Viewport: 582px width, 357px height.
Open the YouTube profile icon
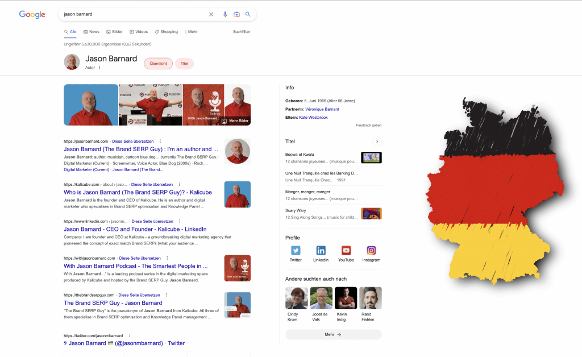346,251
